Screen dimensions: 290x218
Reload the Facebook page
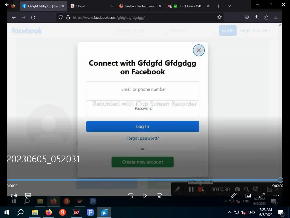(x=33, y=17)
